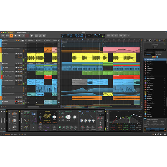This screenshot has height=167, width=167.
Task: Expand the Audio FX category in browser
Action: tap(152, 64)
